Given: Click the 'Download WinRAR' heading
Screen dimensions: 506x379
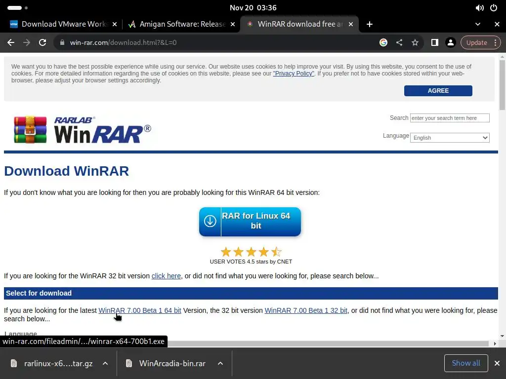Looking at the screenshot, I should (67, 171).
